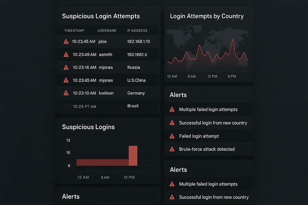308x205 pixels.
Task: Select the Brazil entry in the last row
Action: (x=133, y=106)
